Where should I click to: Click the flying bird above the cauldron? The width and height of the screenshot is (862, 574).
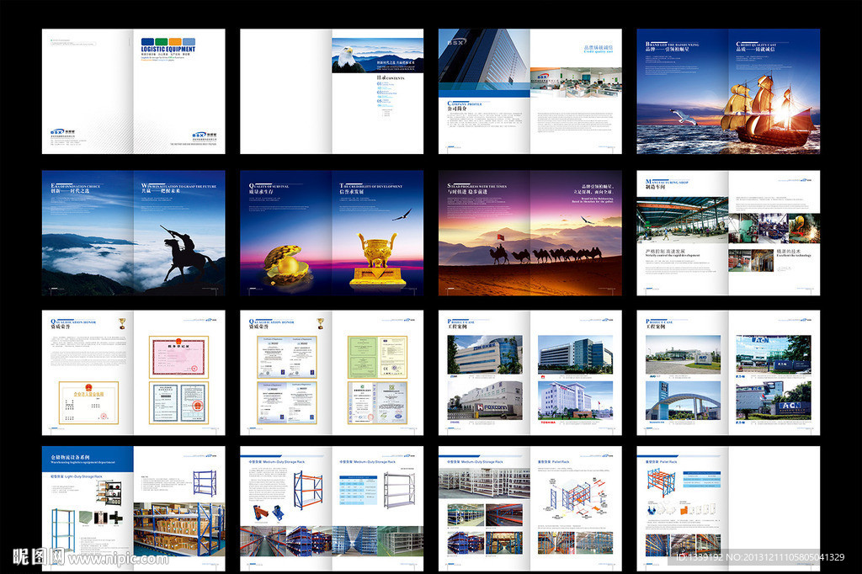pyautogui.click(x=402, y=215)
